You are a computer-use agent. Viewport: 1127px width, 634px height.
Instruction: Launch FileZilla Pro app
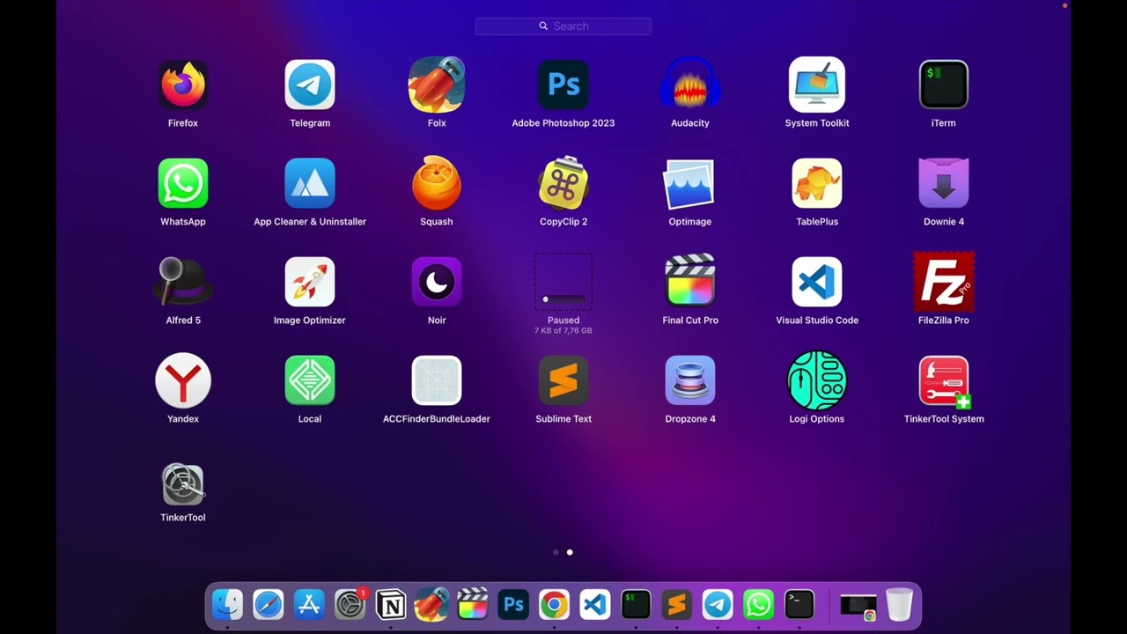tap(944, 283)
